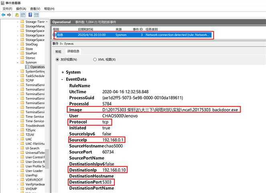
Task: Click the ProcessId value 5784
Action: coord(107,104)
